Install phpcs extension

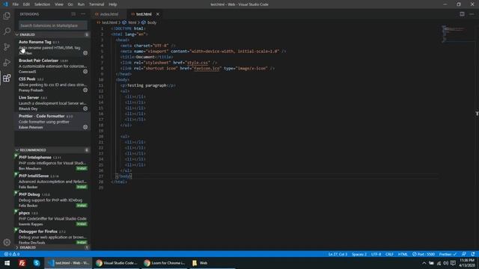(82, 224)
